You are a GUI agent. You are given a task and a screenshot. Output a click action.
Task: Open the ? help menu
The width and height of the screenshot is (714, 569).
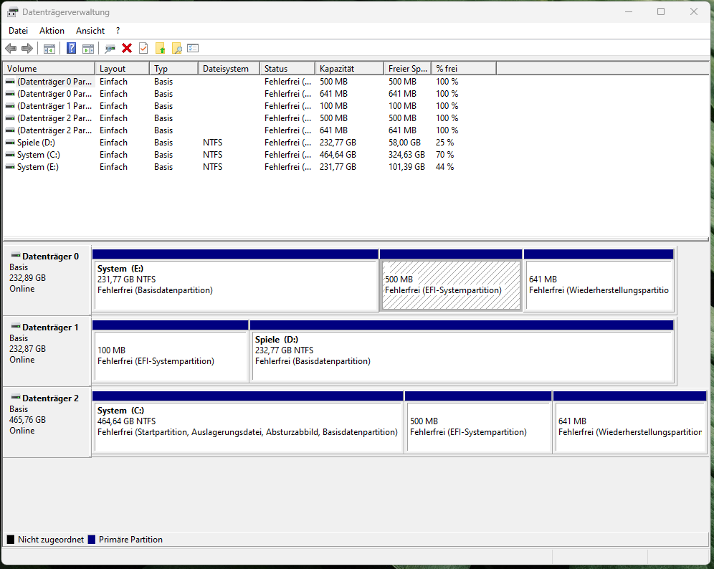(x=118, y=31)
